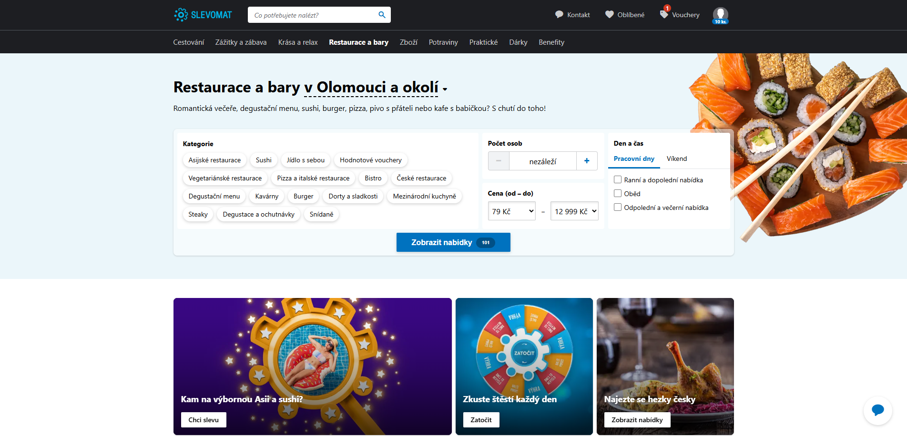
Task: Select Vegetariánské restaurace category
Action: tap(225, 178)
